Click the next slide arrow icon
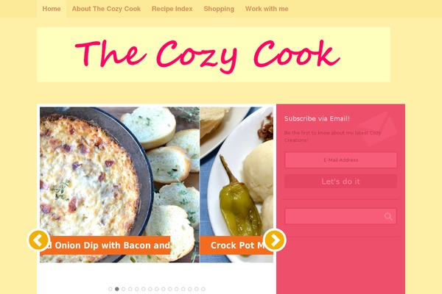This screenshot has width=442, height=294. pyautogui.click(x=275, y=240)
